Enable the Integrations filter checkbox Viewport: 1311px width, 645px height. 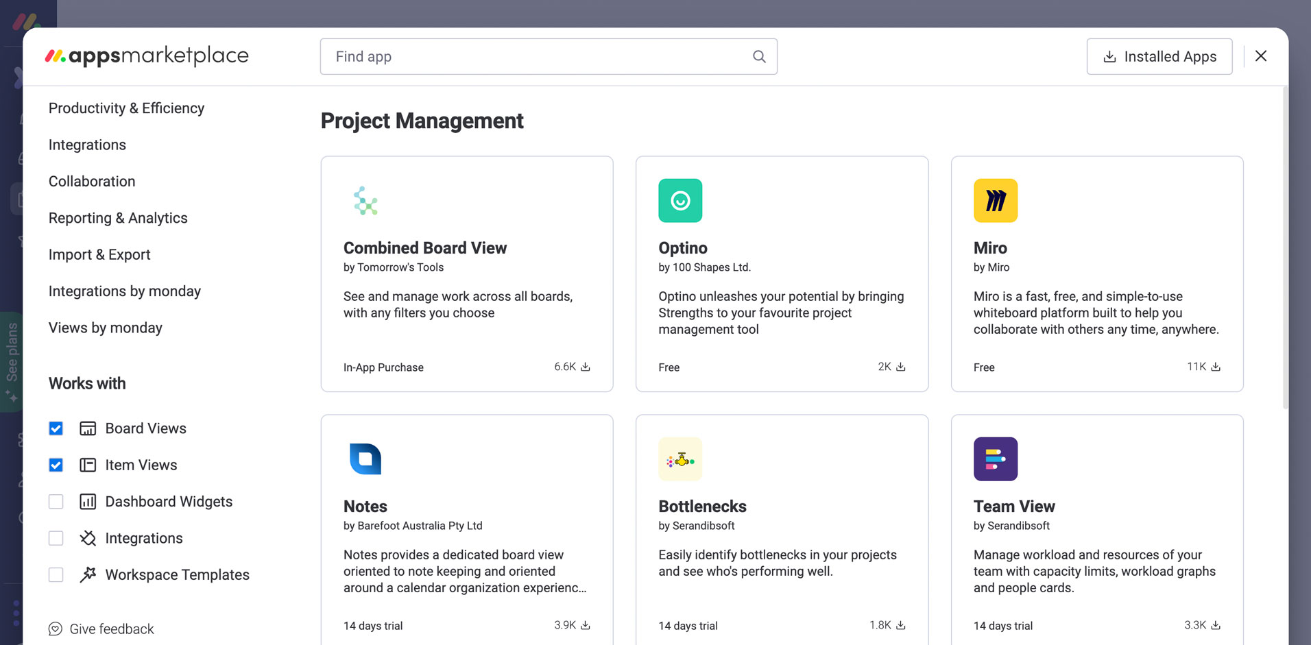56,538
